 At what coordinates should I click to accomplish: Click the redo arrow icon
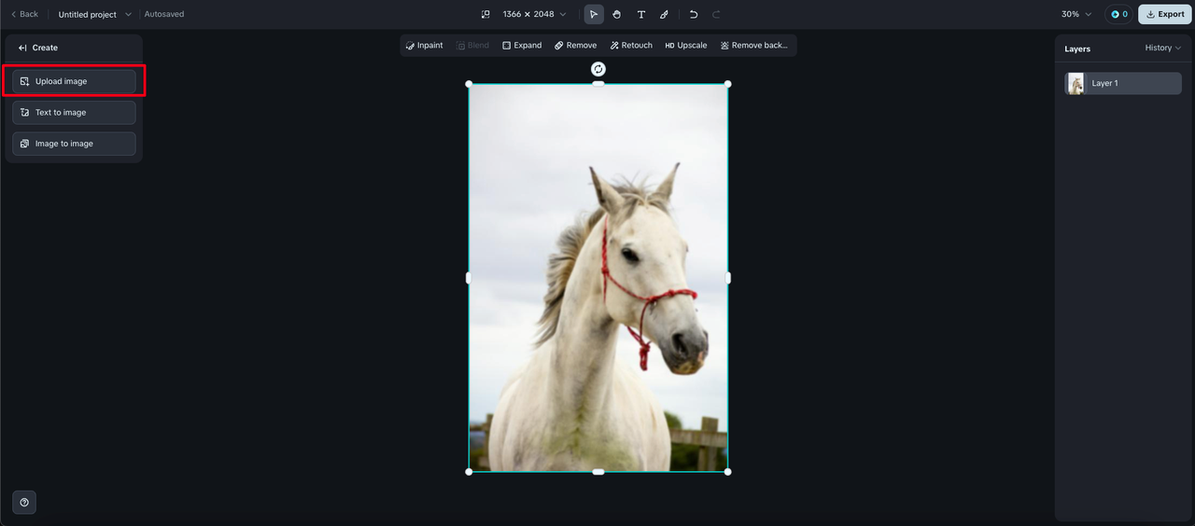pos(717,14)
